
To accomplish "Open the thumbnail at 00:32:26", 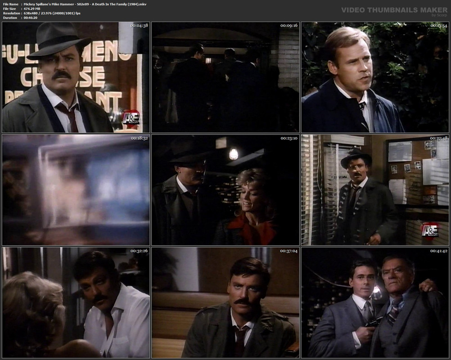I will pyautogui.click(x=76, y=303).
